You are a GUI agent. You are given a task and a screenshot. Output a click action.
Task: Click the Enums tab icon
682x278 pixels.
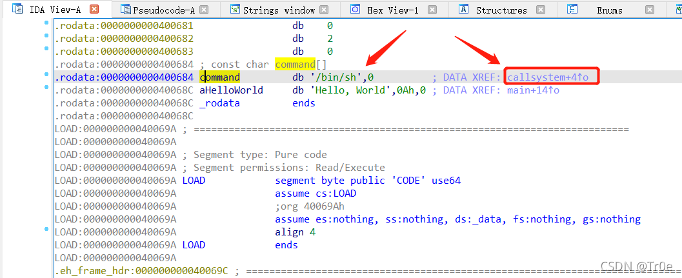[572, 10]
